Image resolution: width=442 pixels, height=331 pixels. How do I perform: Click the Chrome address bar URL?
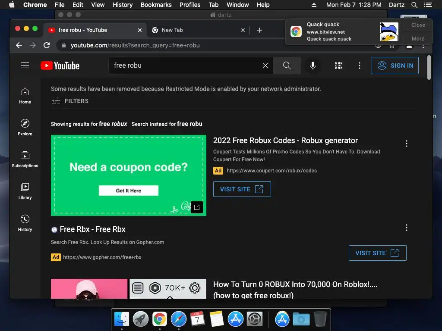tap(135, 45)
